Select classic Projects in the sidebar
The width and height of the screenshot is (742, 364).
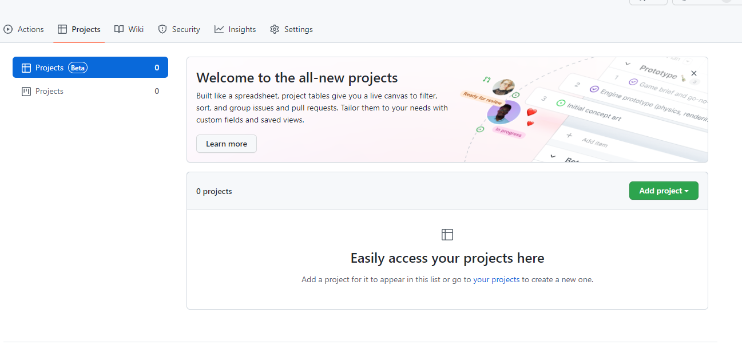point(49,91)
